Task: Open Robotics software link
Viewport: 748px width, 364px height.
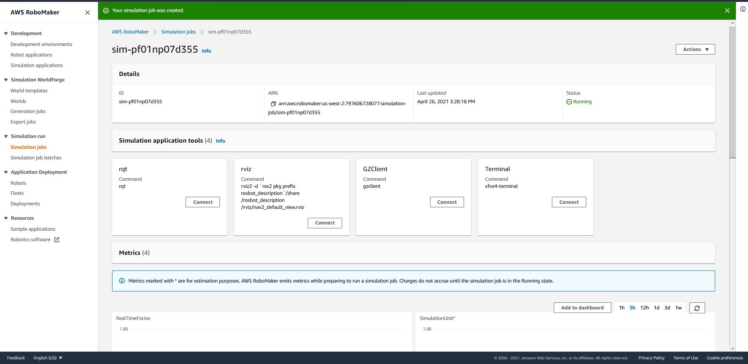Action: 30,240
